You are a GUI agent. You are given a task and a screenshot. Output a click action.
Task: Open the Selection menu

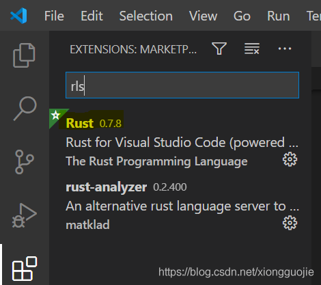click(146, 16)
